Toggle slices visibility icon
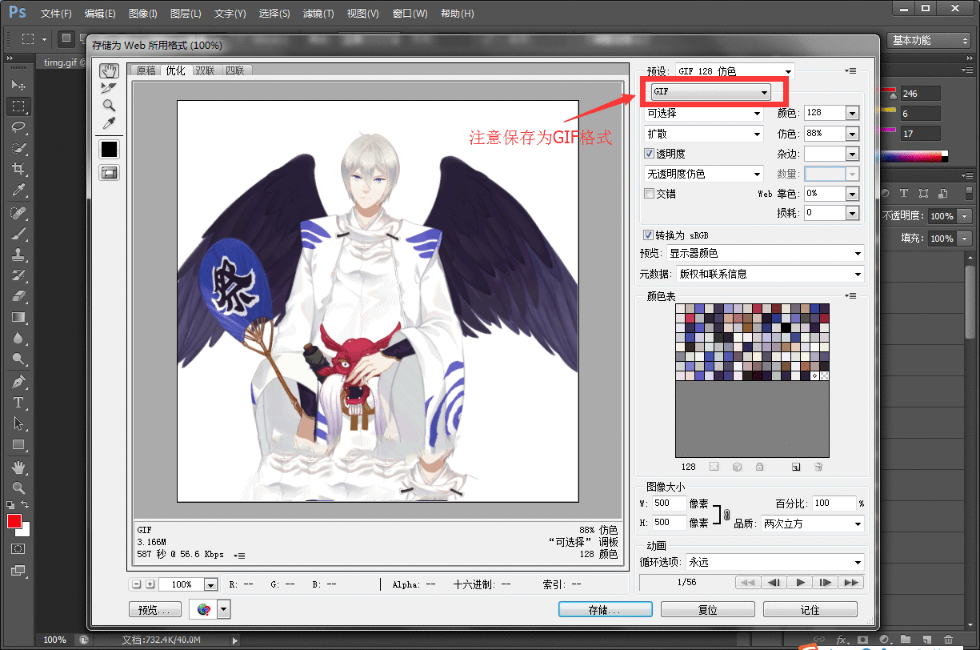The height and width of the screenshot is (650, 980). (x=109, y=172)
